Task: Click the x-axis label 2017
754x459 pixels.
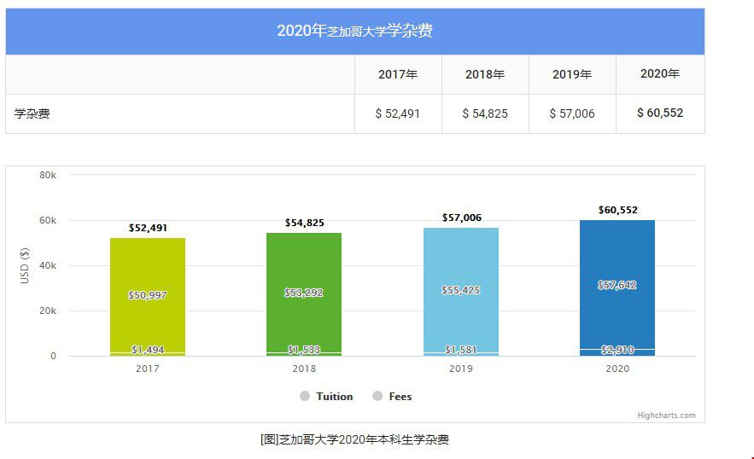Action: tap(147, 369)
